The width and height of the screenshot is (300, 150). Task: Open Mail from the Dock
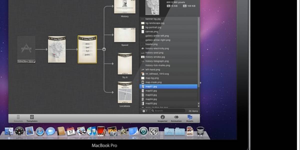pos(30,131)
